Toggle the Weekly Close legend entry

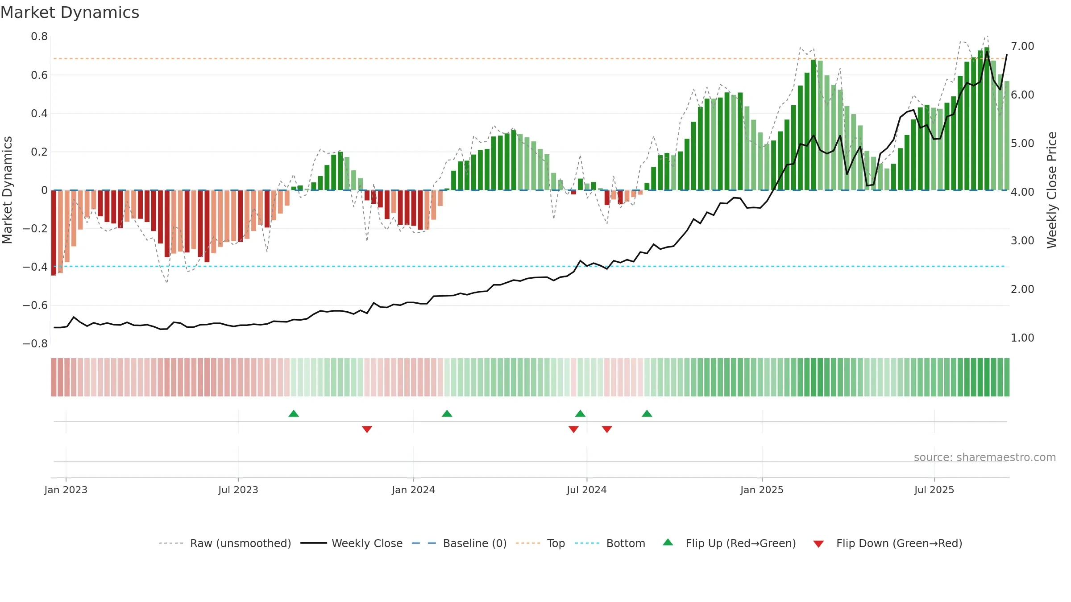point(352,543)
